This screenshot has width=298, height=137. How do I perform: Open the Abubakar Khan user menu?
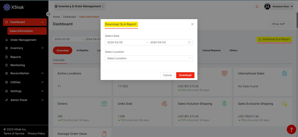click(279, 7)
